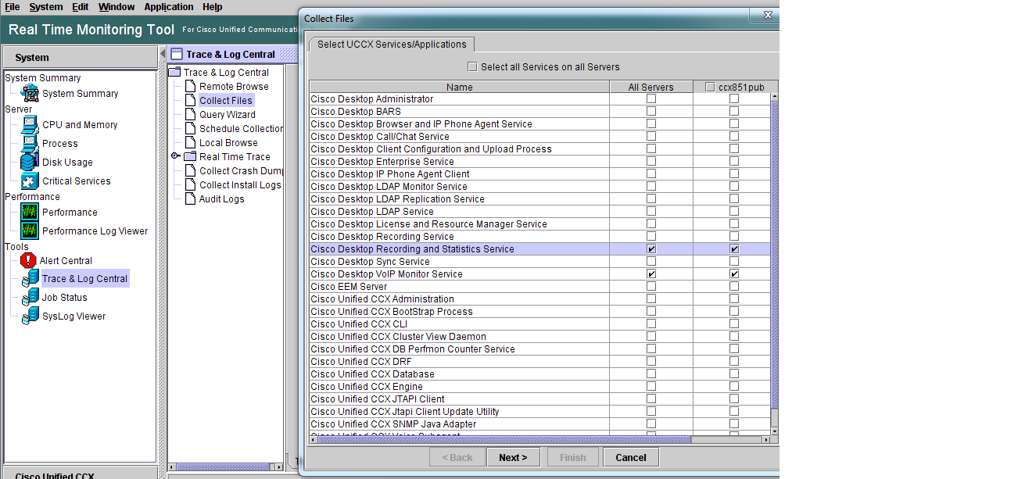Select Cisco Unified CCX DRF row name
The height and width of the screenshot is (479, 1025).
pyautogui.click(x=361, y=362)
